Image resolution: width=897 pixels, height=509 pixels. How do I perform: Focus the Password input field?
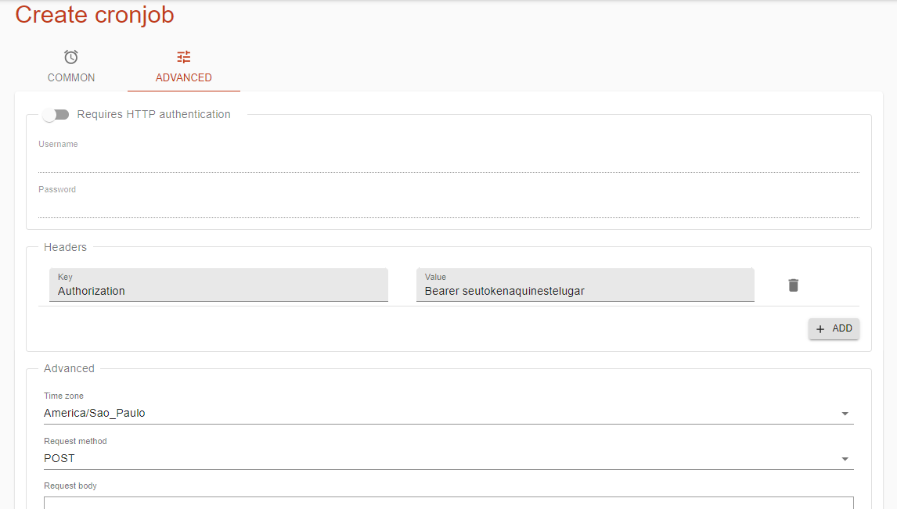coord(448,207)
